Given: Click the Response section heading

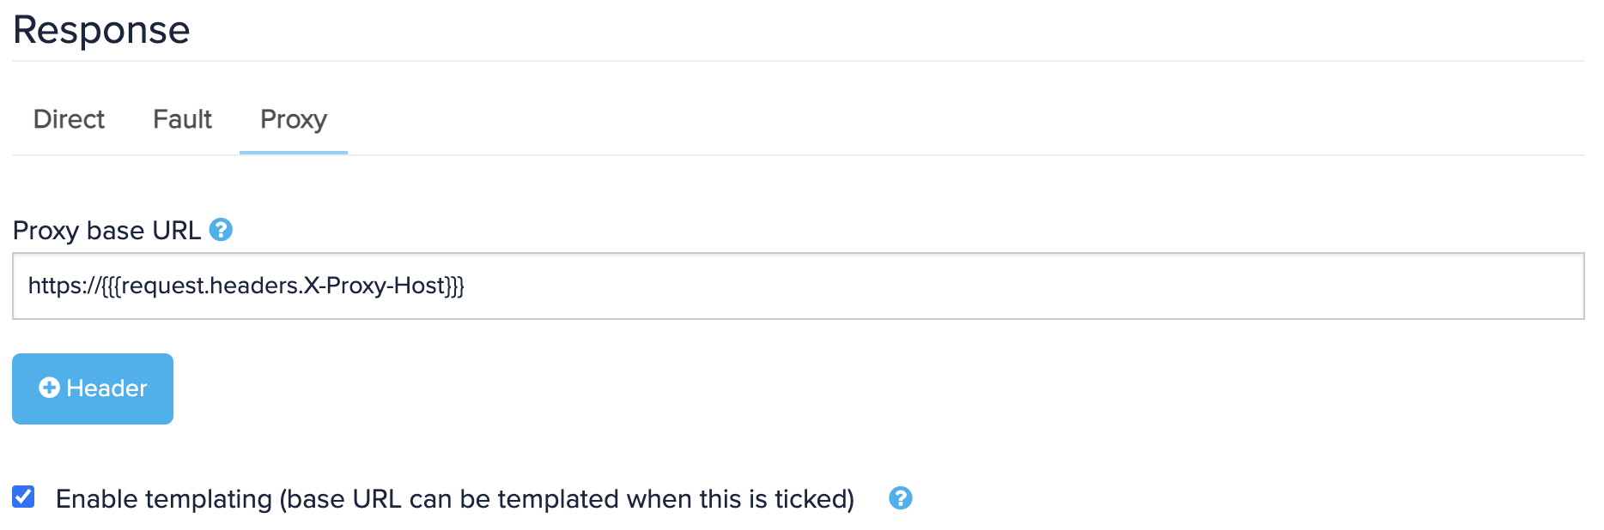Looking at the screenshot, I should point(101,30).
